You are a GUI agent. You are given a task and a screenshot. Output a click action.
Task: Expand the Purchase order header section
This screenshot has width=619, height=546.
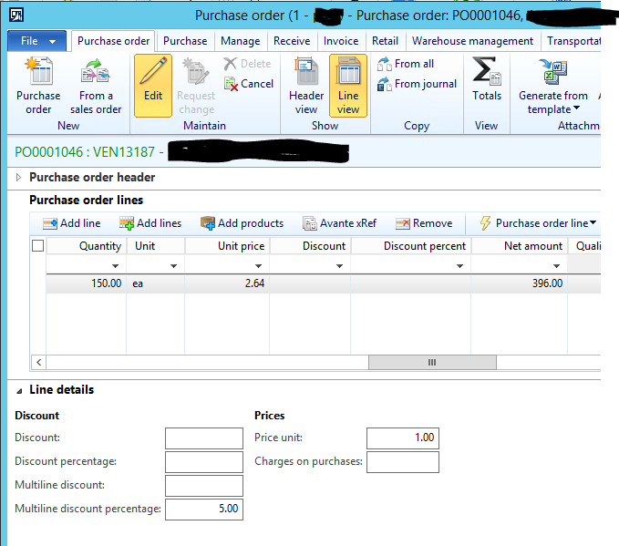19,178
